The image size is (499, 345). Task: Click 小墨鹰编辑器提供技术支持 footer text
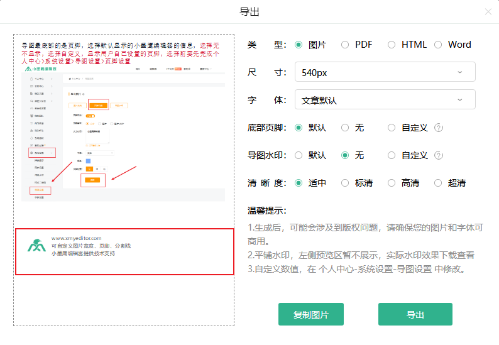pyautogui.click(x=83, y=254)
